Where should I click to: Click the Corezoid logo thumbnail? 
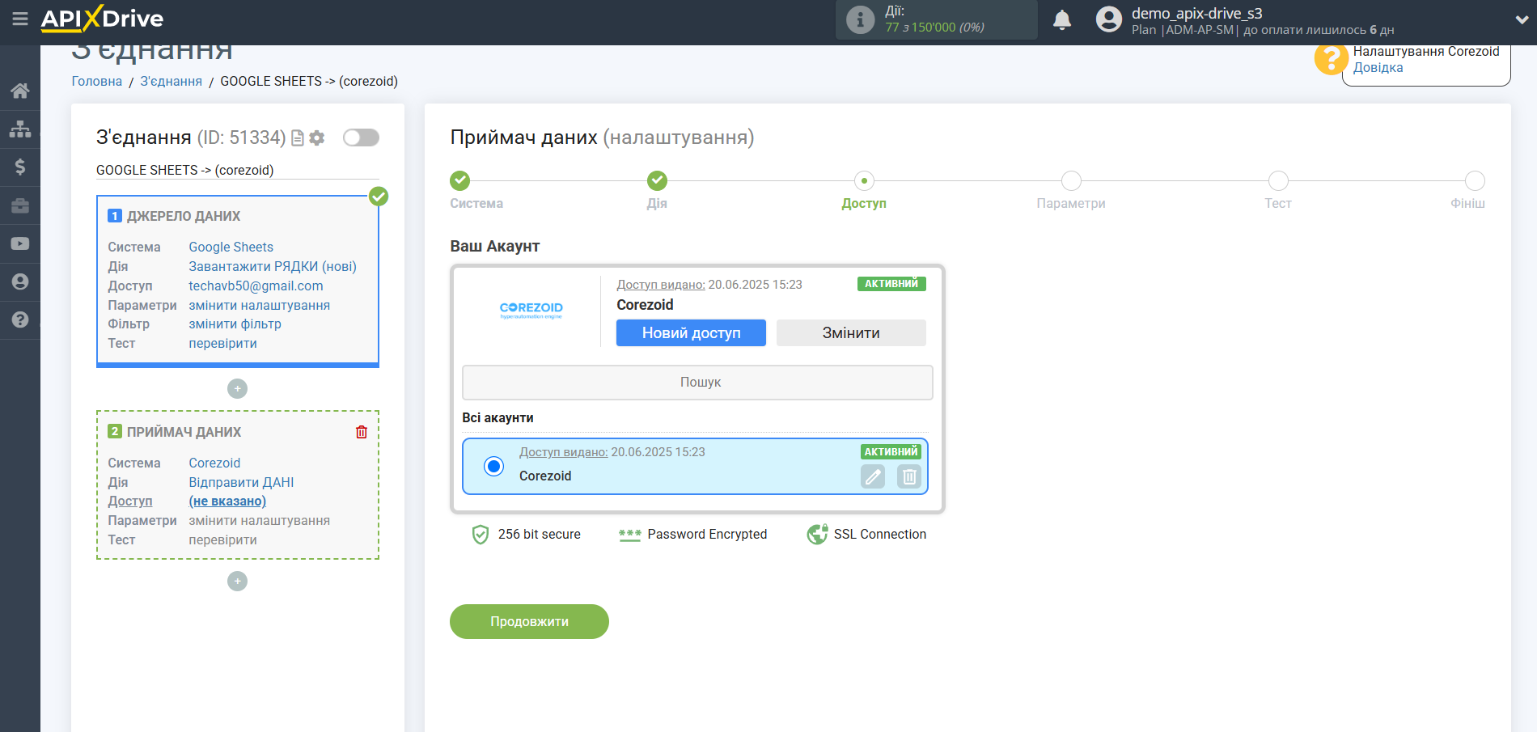coord(531,311)
